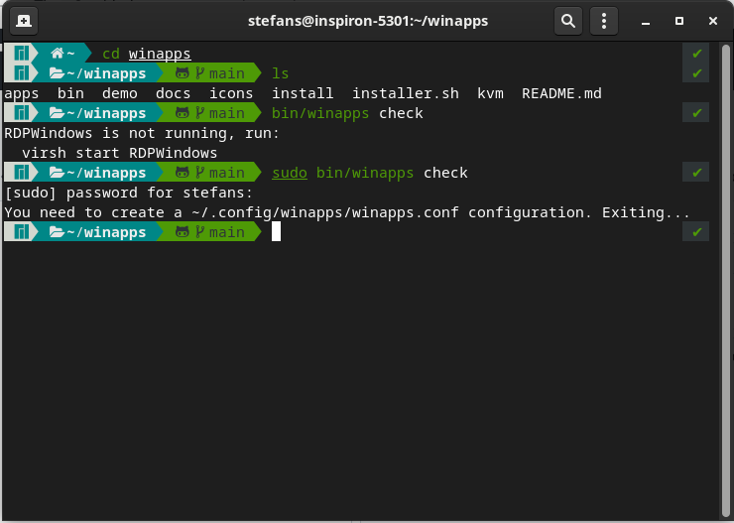This screenshot has height=523, width=734.
Task: Click the ~/winapps path segment on the last prompt
Action: coord(106,232)
